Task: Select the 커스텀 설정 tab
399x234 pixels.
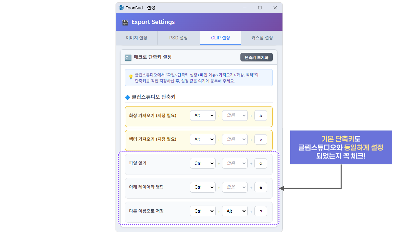Action: click(261, 38)
